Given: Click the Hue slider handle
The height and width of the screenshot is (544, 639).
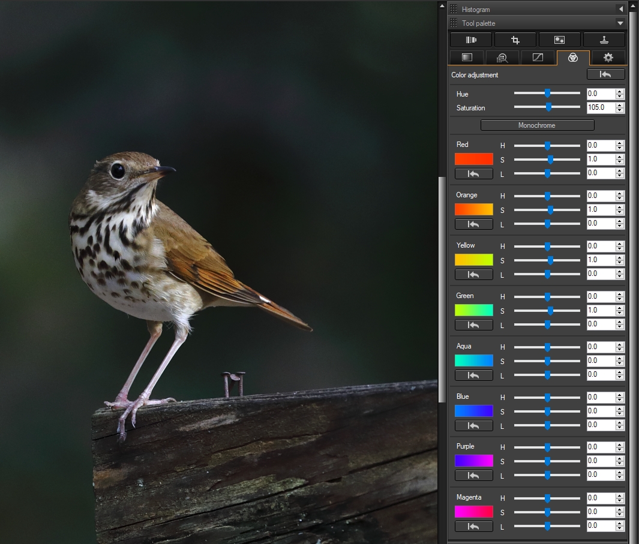Looking at the screenshot, I should pos(547,93).
